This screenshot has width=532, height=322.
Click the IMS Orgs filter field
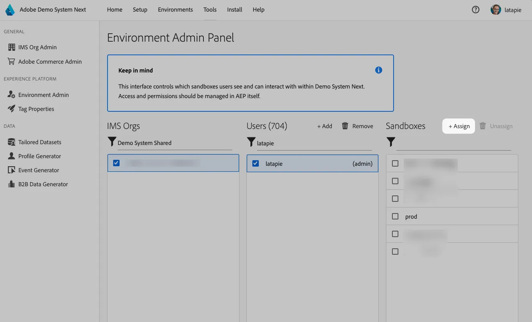(x=175, y=143)
